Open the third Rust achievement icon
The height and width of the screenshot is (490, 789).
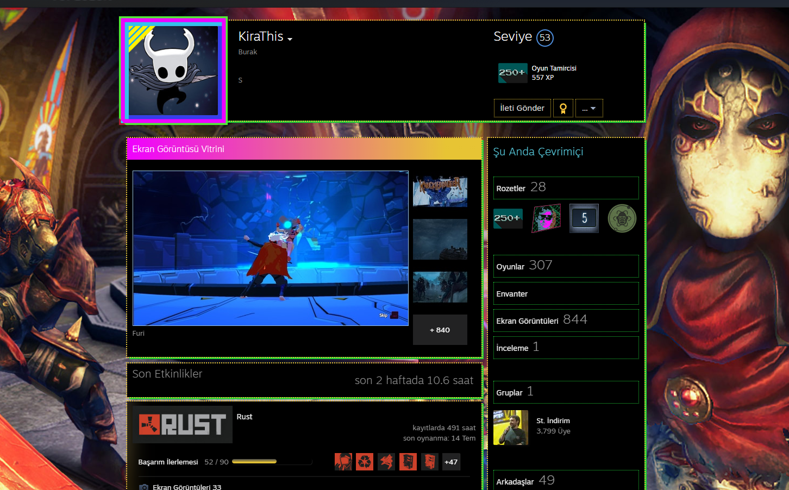click(x=386, y=462)
